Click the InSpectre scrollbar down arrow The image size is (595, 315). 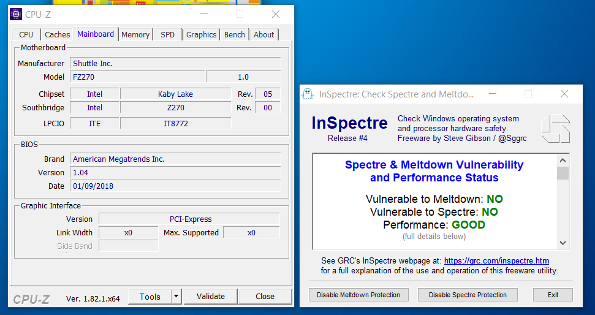563,243
